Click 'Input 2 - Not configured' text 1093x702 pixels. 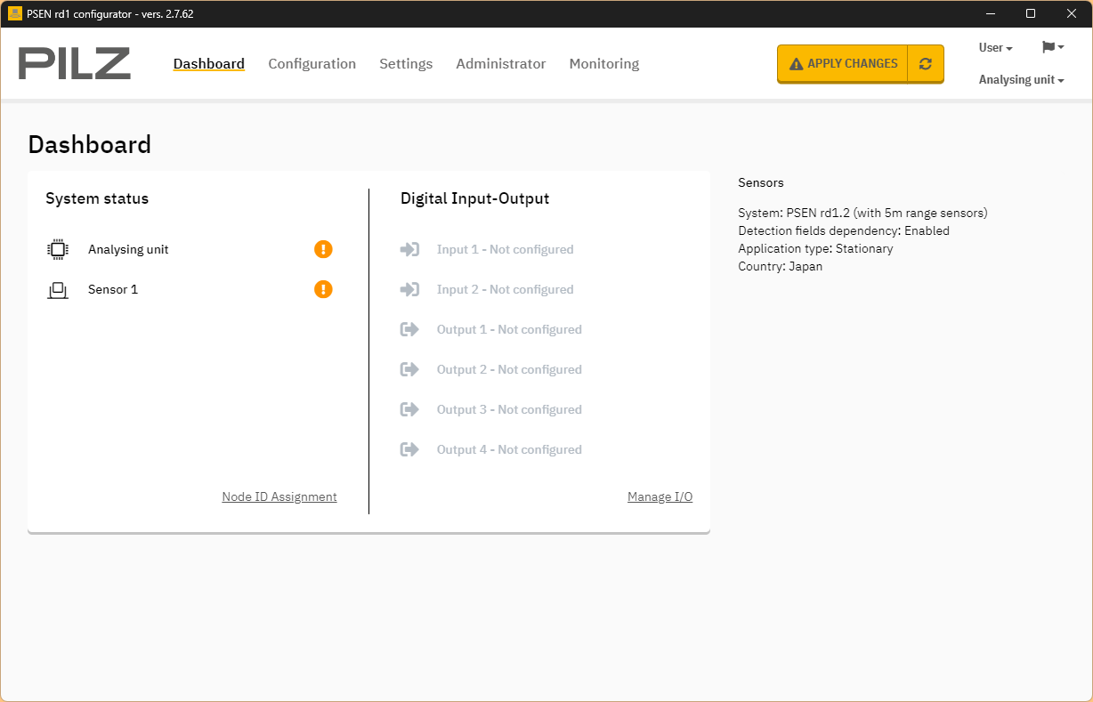tap(506, 290)
